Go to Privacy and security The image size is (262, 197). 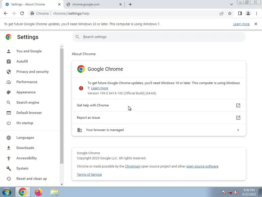click(32, 72)
